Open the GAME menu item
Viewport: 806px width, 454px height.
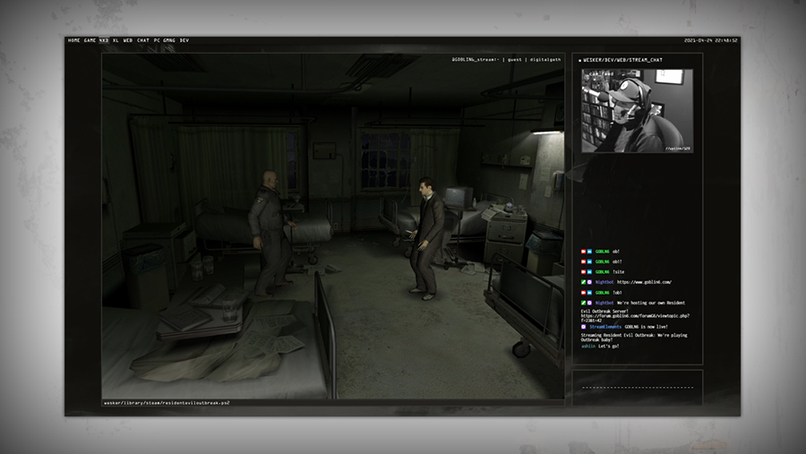(90, 40)
